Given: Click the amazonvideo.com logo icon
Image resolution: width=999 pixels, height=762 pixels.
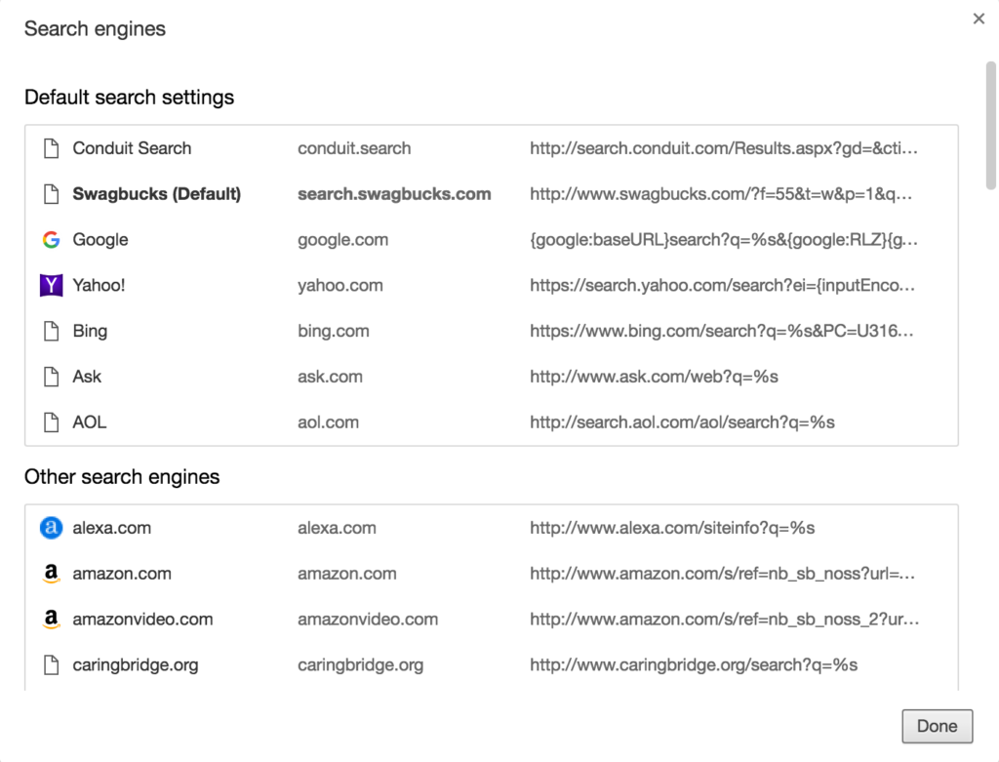Looking at the screenshot, I should (51, 620).
